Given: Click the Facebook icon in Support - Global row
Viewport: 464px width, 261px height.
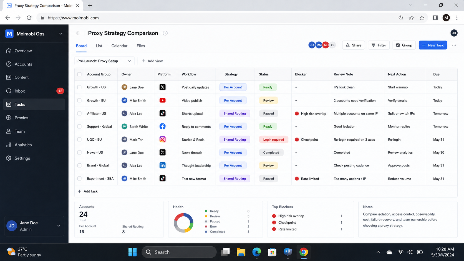Looking at the screenshot, I should coord(163,126).
